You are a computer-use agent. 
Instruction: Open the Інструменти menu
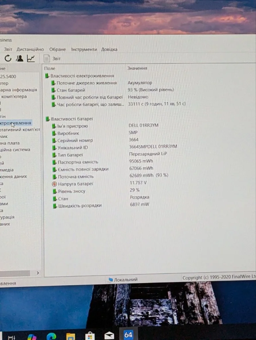click(x=84, y=49)
